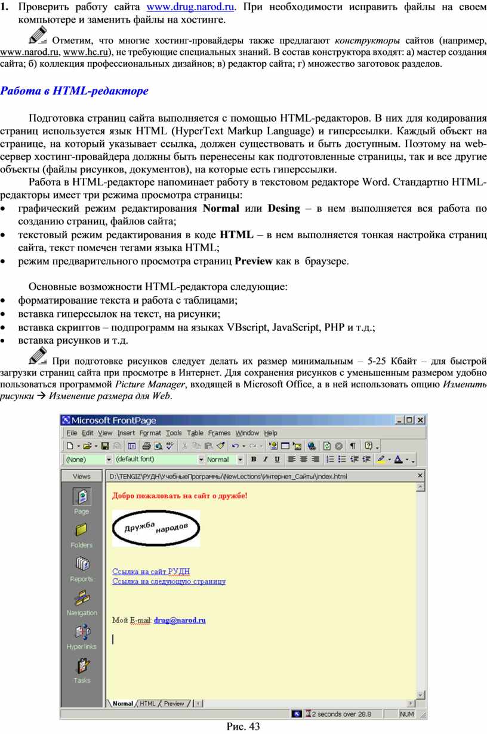Click the Undo arrow icon
The height and width of the screenshot is (734, 487).
click(x=236, y=446)
